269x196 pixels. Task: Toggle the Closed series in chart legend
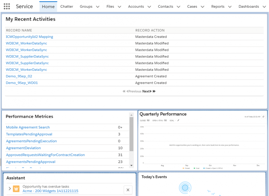pos(187,168)
